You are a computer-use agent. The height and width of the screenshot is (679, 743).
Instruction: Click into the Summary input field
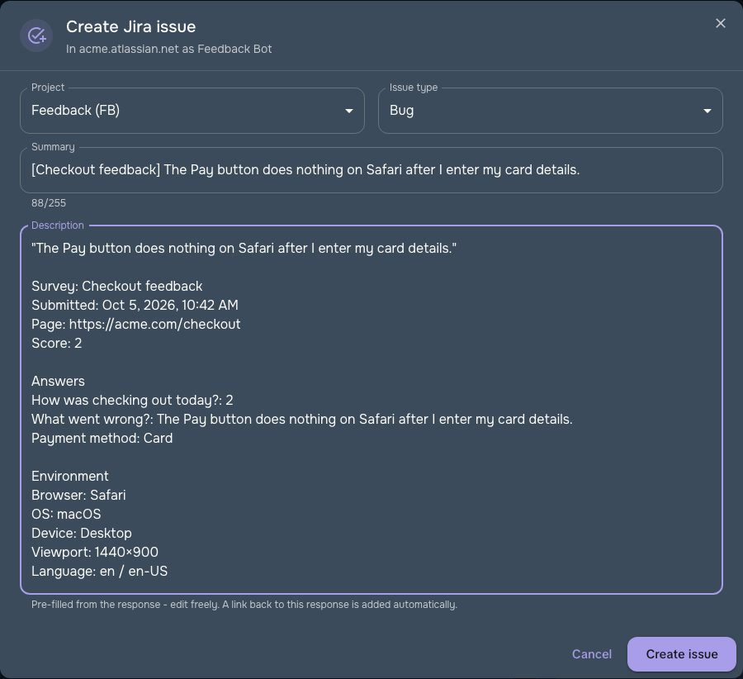[x=371, y=170]
